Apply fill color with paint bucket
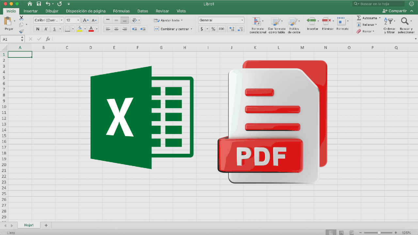418x235 pixels. coord(79,29)
